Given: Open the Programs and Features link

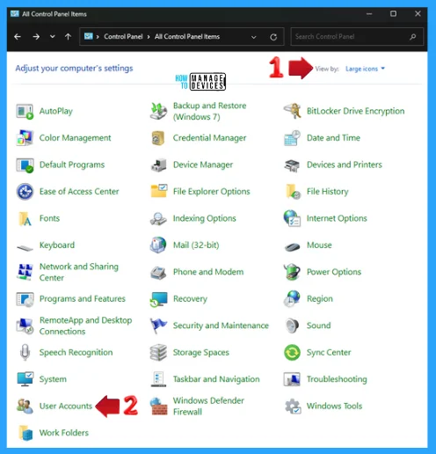Looking at the screenshot, I should (83, 298).
